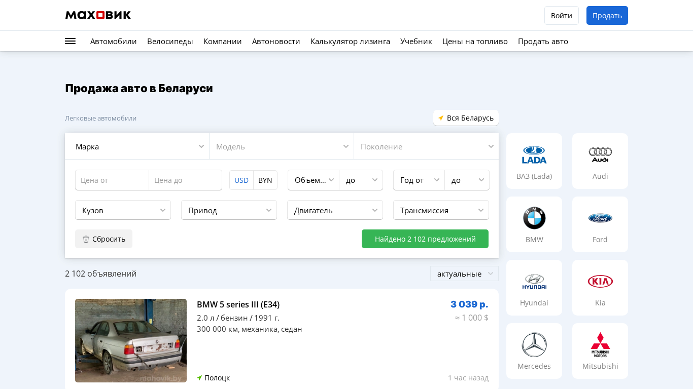Show results: Найдено 2 102 предложений

[425, 239]
